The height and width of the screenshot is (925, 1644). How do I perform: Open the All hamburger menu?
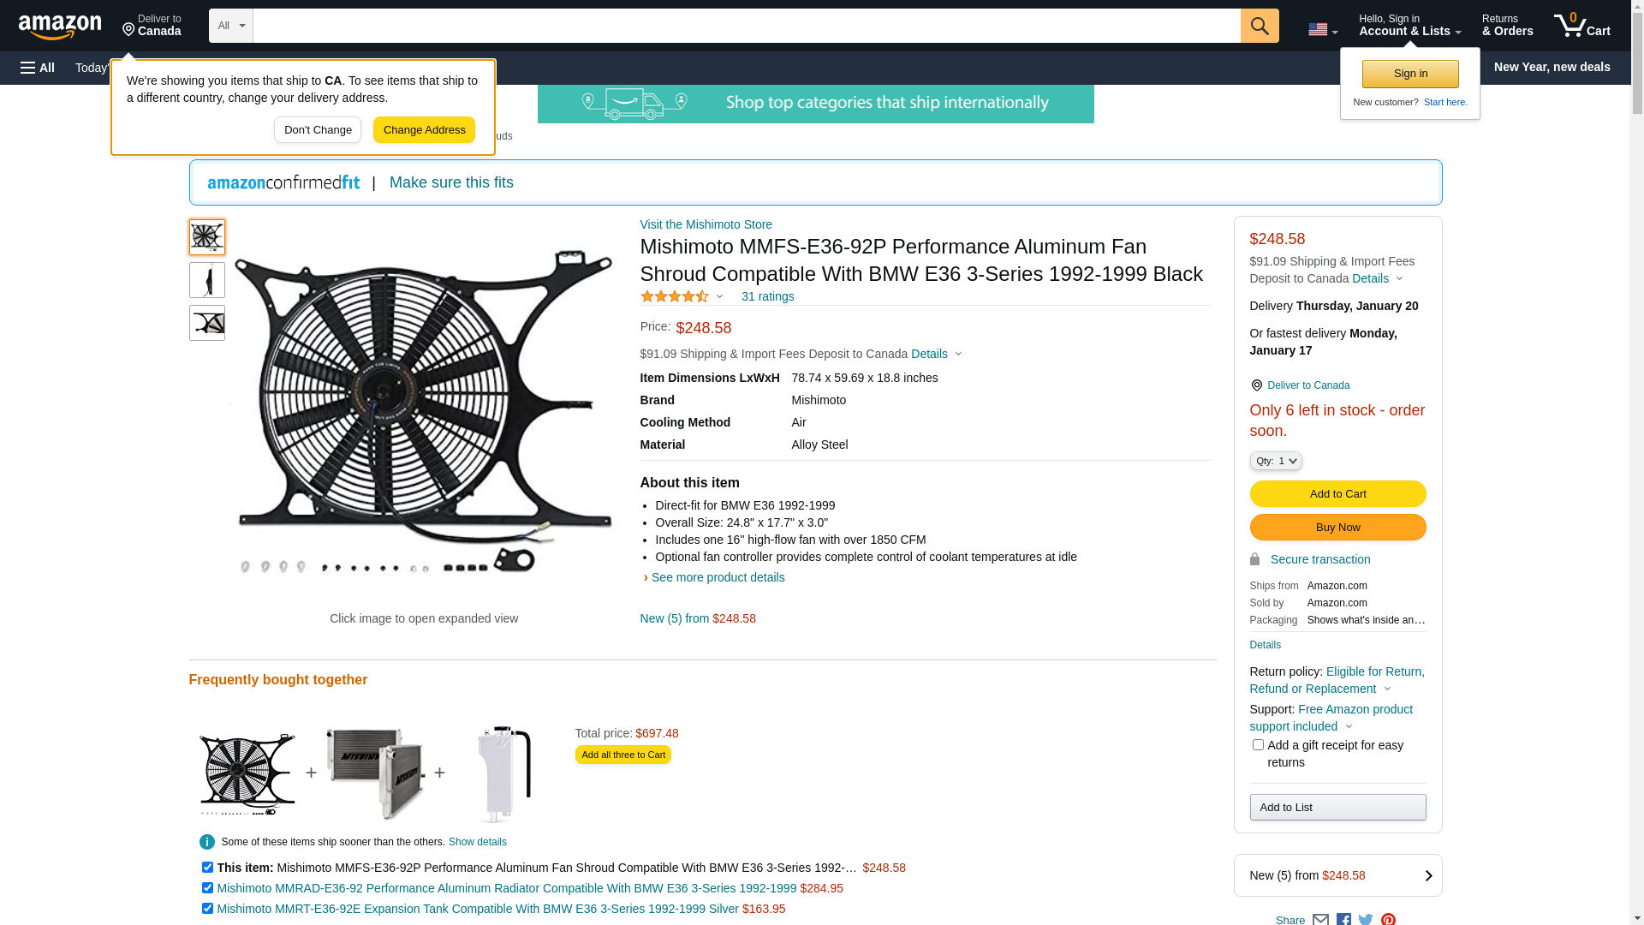tap(38, 68)
